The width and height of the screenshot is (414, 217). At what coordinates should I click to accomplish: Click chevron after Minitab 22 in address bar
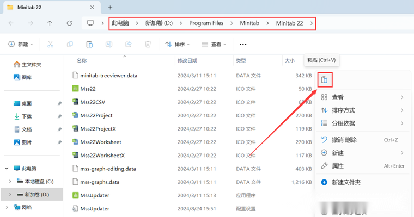tap(312, 23)
